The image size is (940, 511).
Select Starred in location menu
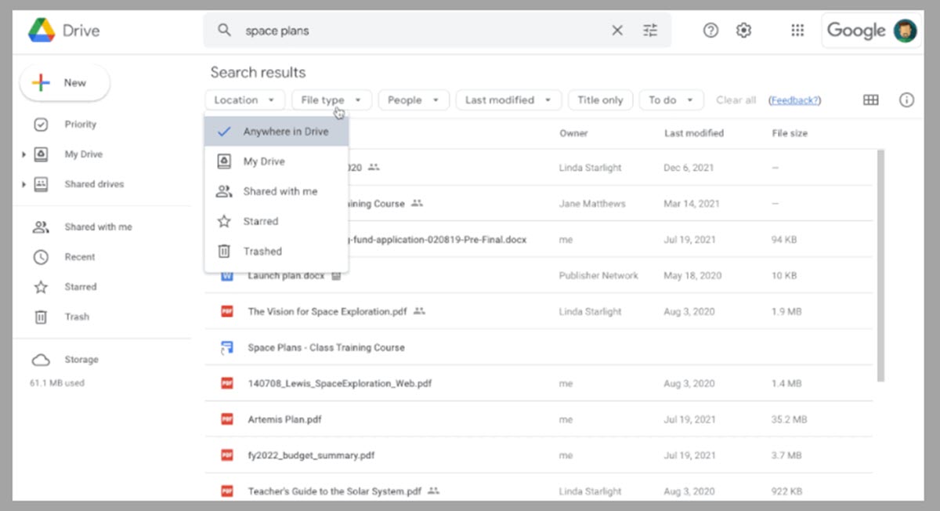point(277,222)
